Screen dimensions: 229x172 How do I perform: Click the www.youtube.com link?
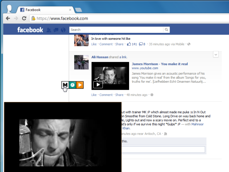click(x=145, y=68)
